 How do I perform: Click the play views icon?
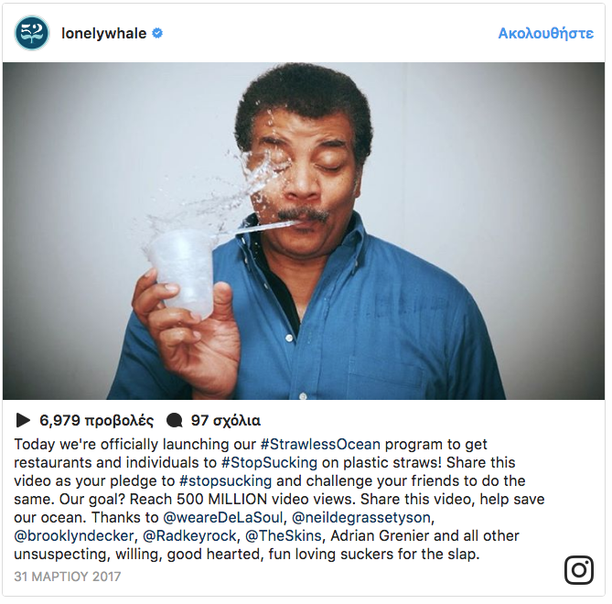[24, 421]
